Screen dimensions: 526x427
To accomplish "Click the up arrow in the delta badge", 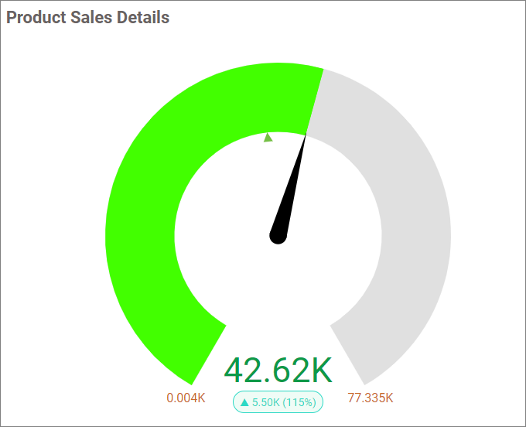I will click(244, 403).
